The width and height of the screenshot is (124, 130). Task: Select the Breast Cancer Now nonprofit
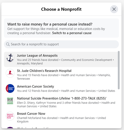pyautogui.click(x=61, y=117)
